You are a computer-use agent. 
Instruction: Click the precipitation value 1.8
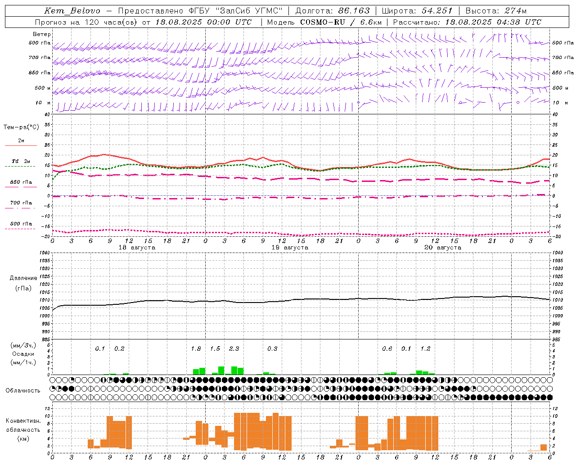[x=196, y=349]
